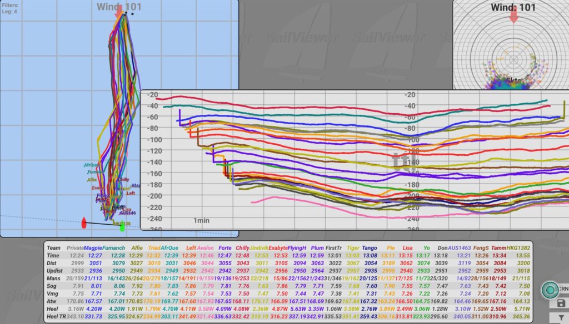Select the Tiger team column header
Image resolution: width=569 pixels, height=324 pixels.
pos(353,248)
